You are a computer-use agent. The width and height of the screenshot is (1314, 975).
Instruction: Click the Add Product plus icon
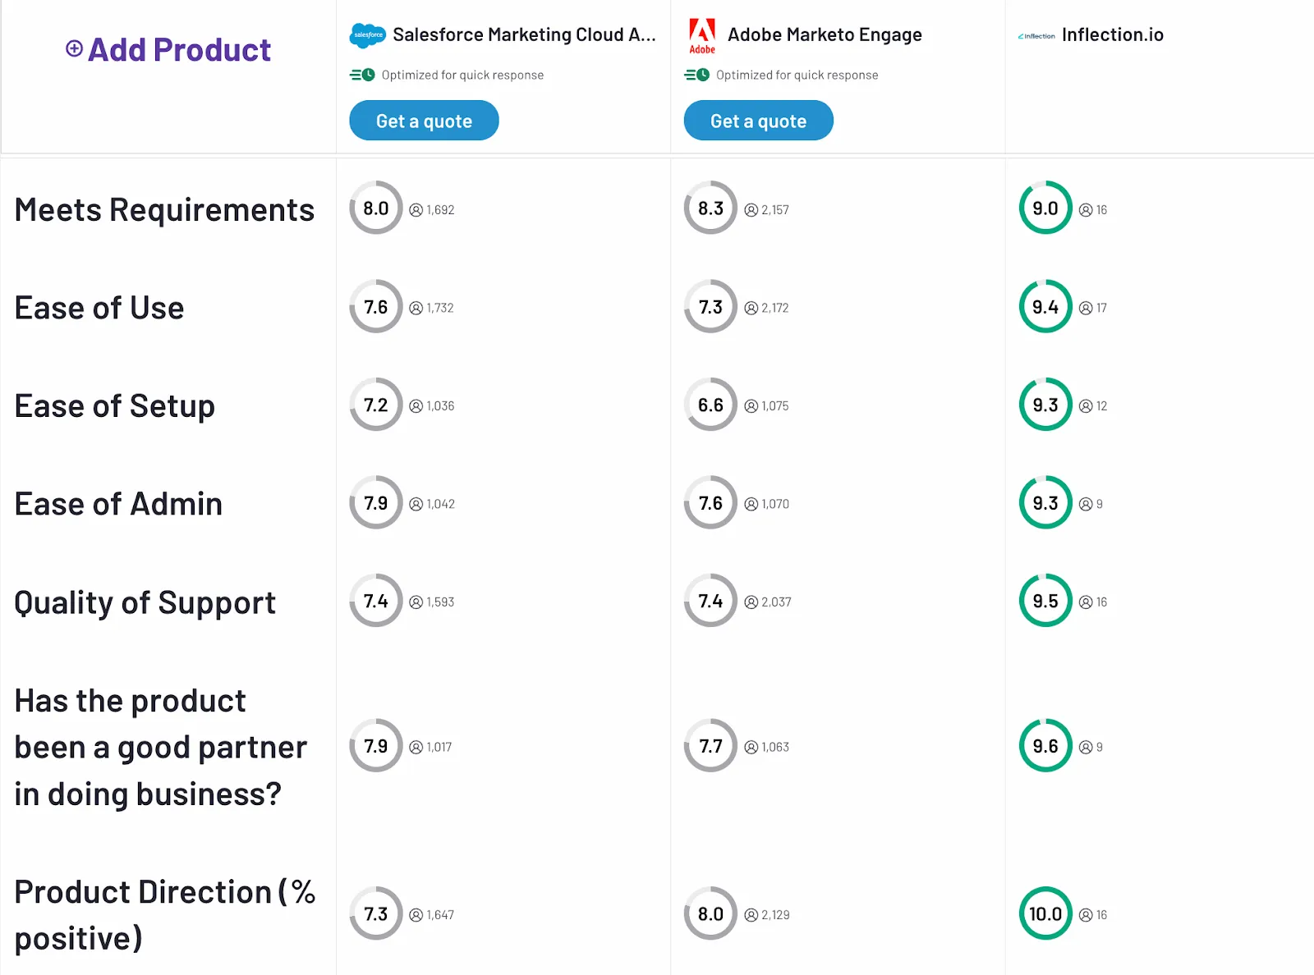(x=74, y=49)
